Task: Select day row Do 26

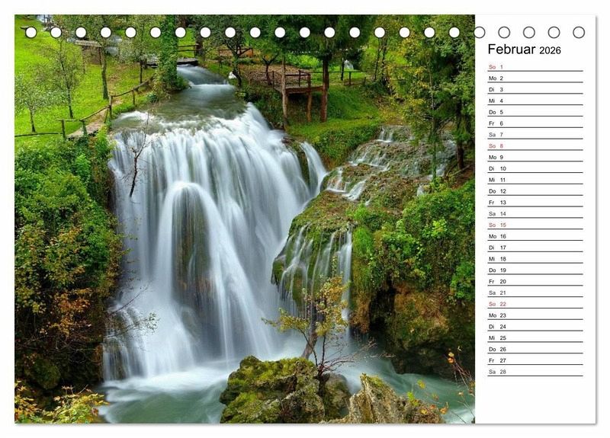Action: click(x=535, y=349)
